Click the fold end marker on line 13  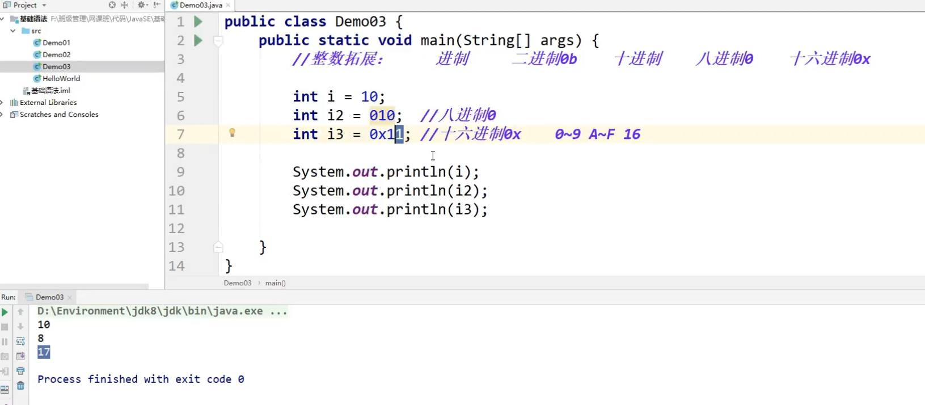218,247
